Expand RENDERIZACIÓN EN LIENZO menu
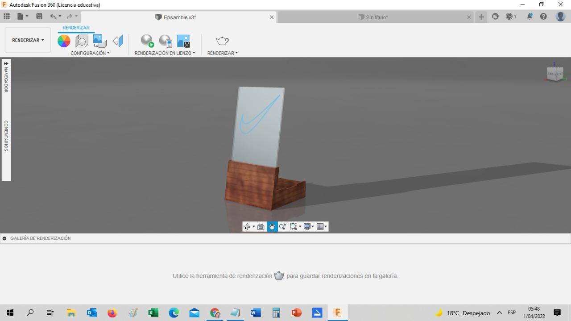The width and height of the screenshot is (571, 321). pyautogui.click(x=165, y=53)
